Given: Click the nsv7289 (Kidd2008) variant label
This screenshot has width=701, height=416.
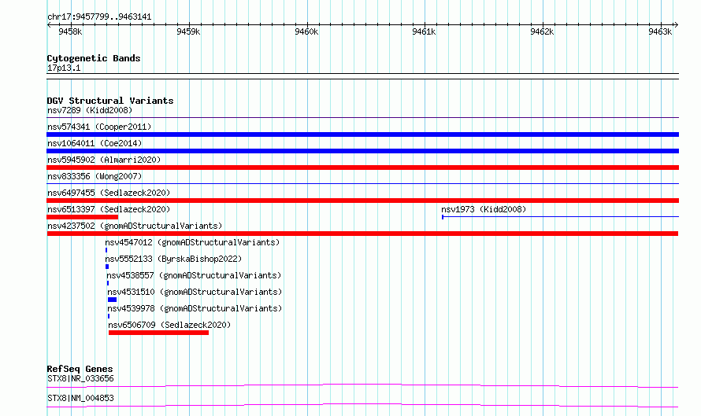Looking at the screenshot, I should [90, 110].
